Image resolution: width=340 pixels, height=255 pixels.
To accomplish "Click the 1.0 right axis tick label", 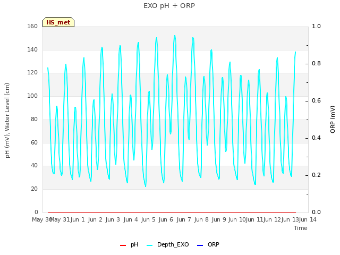I will point(316,26).
